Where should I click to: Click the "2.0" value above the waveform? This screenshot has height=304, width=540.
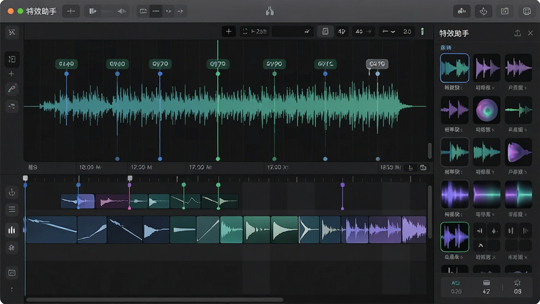[x=407, y=31]
